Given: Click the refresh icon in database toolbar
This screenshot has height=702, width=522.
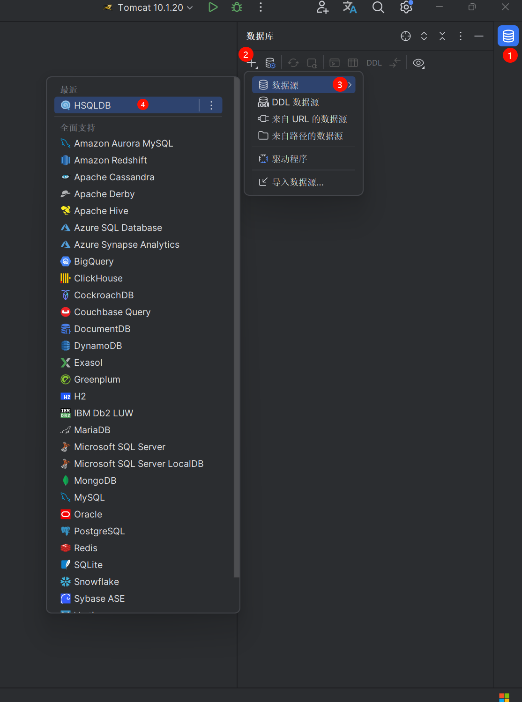Looking at the screenshot, I should (x=293, y=63).
